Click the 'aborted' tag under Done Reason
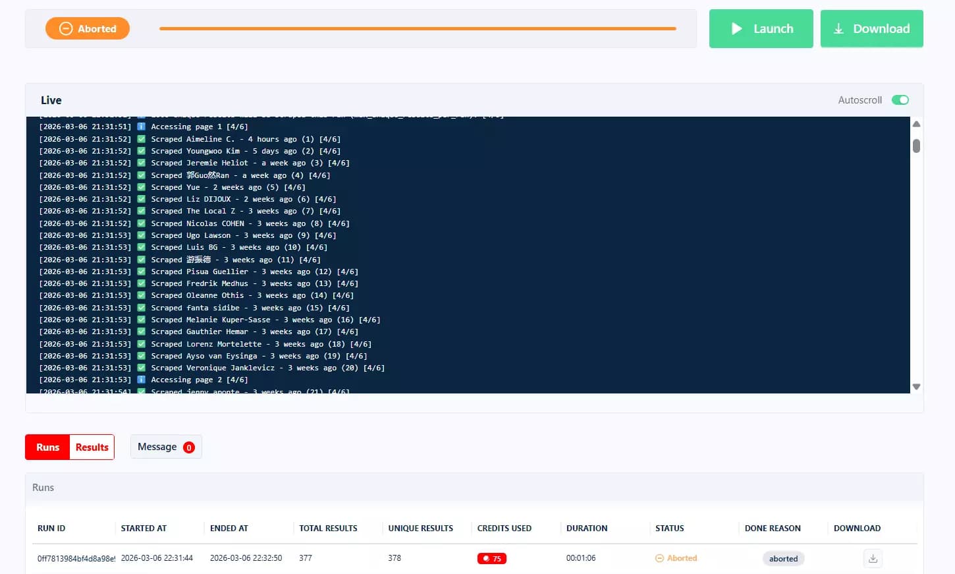Viewport: 955px width, 574px height. point(783,558)
